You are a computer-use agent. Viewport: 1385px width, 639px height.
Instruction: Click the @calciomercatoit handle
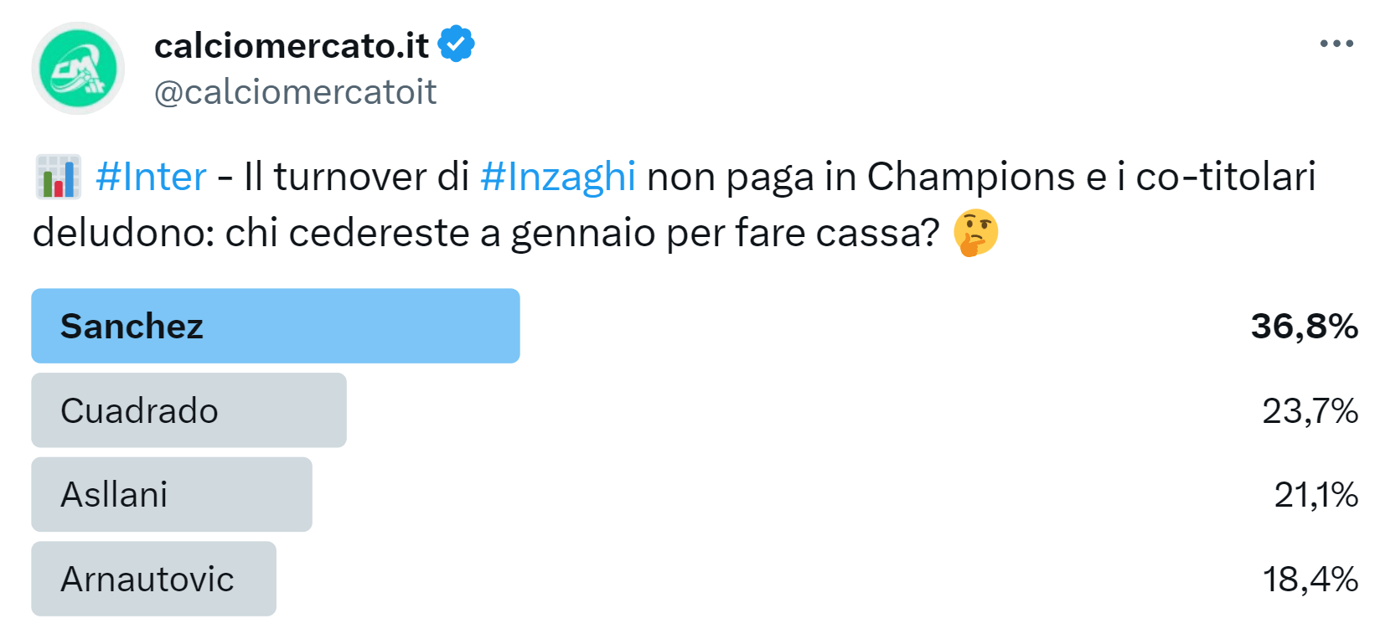tap(295, 92)
